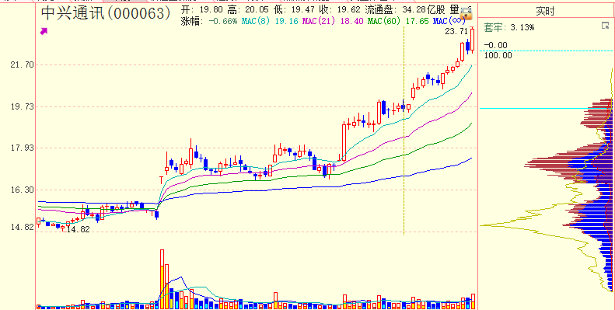
Task: Select the MAC(21) indicator label
Action: click(x=320, y=21)
